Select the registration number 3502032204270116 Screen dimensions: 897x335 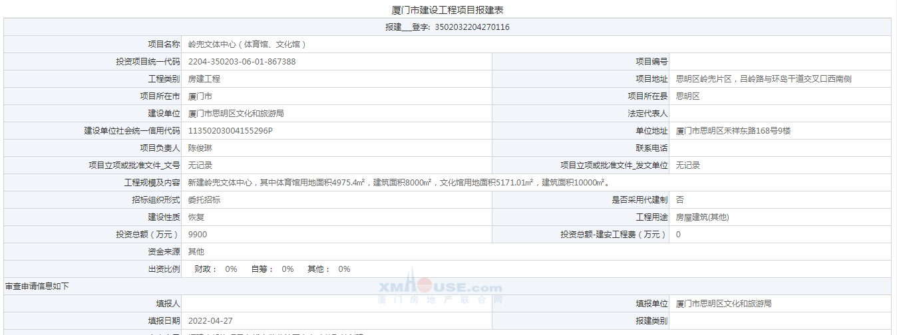click(x=472, y=27)
